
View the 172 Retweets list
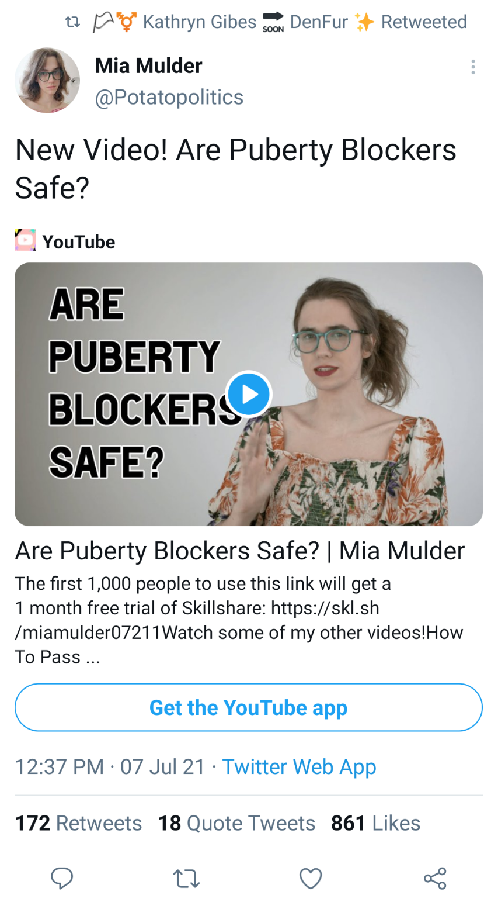pyautogui.click(x=79, y=823)
